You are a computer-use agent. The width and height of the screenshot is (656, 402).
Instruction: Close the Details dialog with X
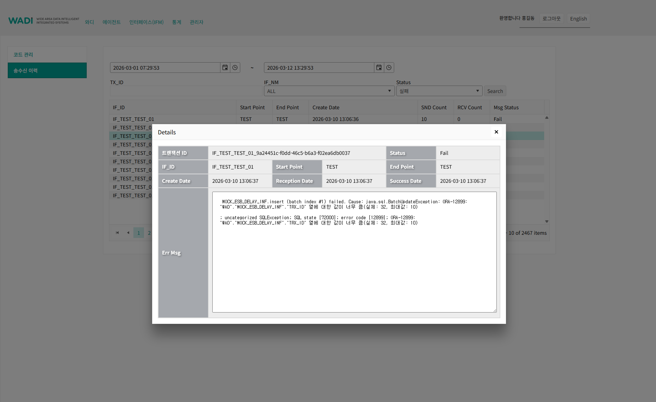pyautogui.click(x=496, y=132)
